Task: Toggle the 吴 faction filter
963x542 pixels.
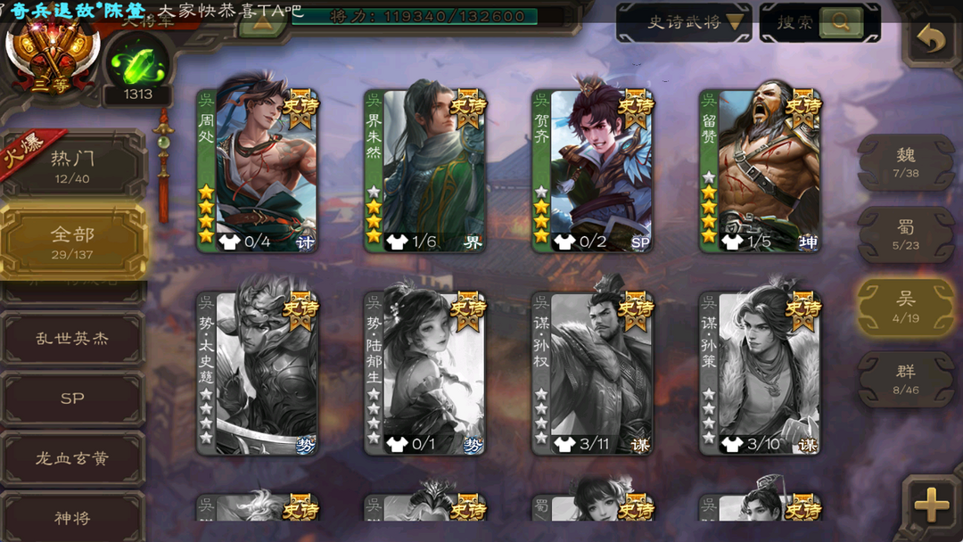Action: point(906,307)
